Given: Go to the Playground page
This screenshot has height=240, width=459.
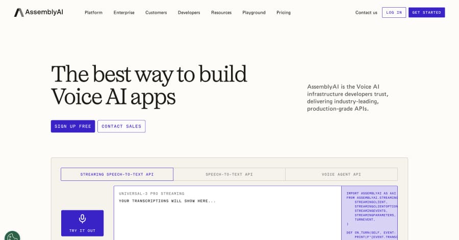Looking at the screenshot, I should pos(254,13).
